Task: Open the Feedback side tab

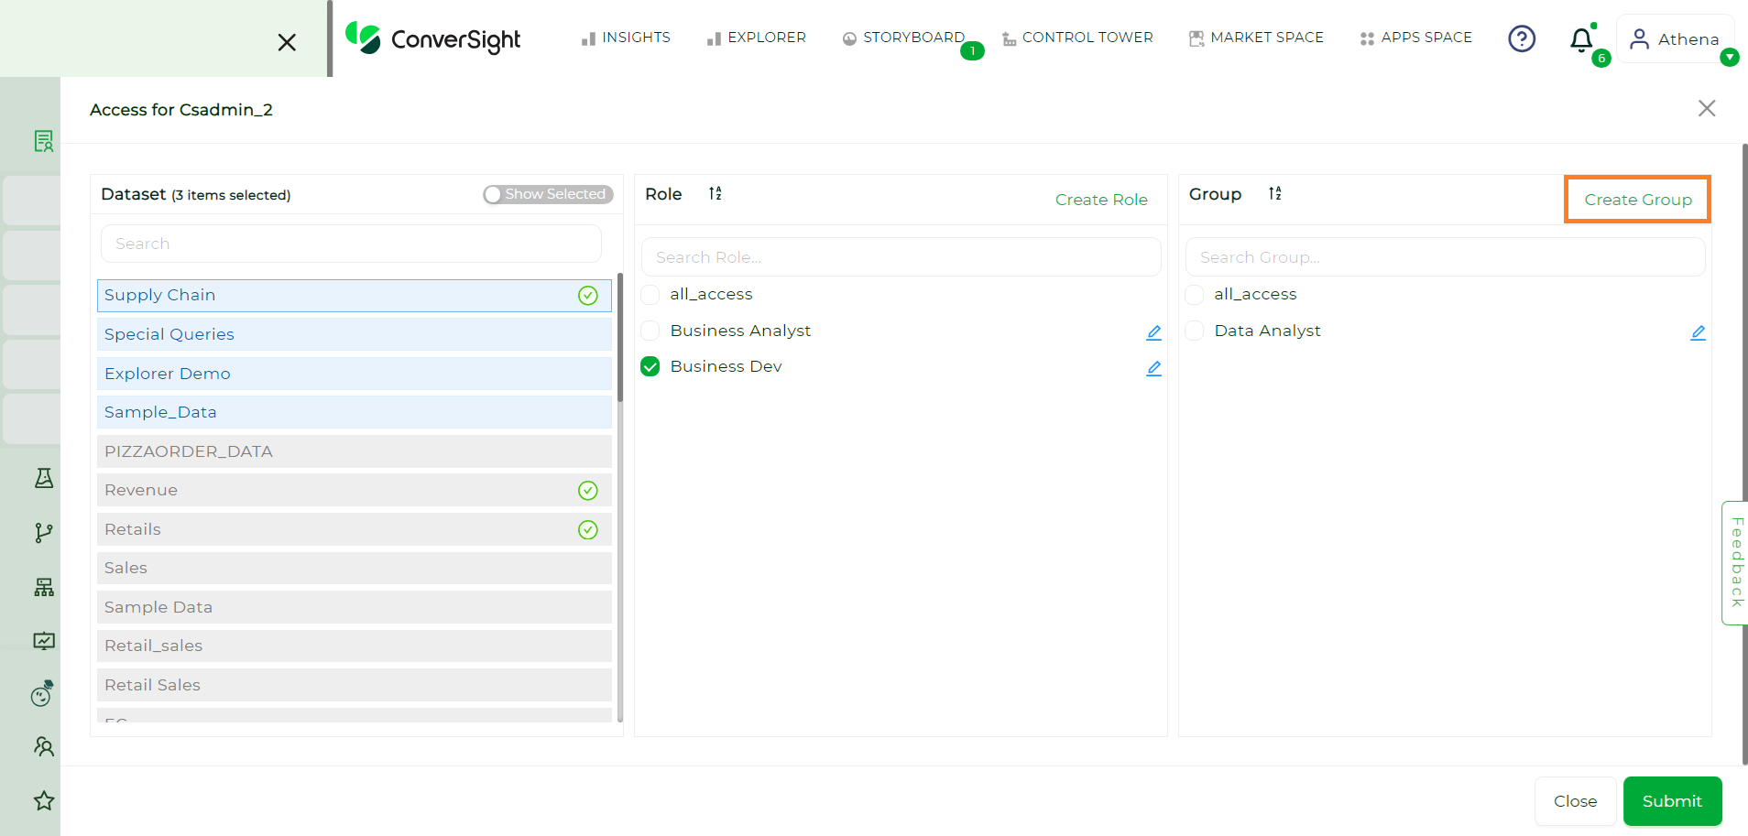Action: 1735,562
